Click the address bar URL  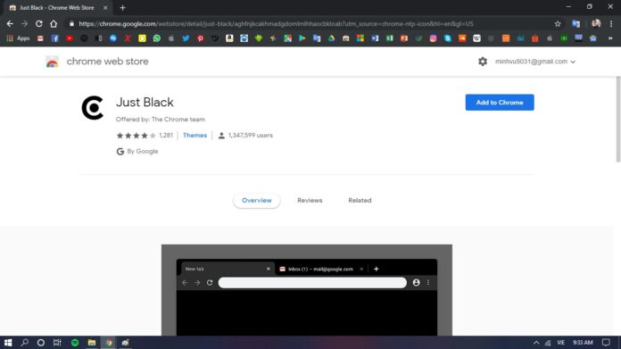(x=276, y=24)
